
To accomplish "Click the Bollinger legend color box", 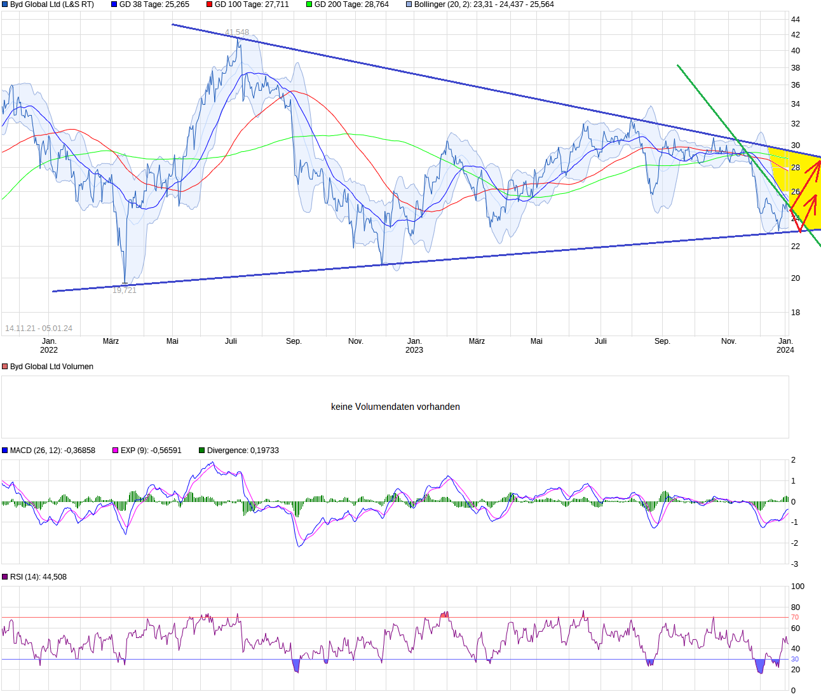I will (x=409, y=4).
